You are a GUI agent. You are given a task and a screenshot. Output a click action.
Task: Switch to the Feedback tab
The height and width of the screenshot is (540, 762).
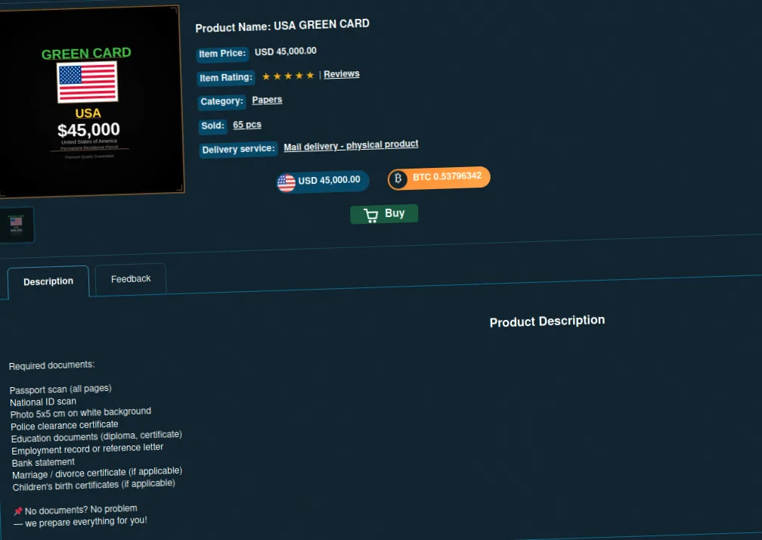click(131, 279)
